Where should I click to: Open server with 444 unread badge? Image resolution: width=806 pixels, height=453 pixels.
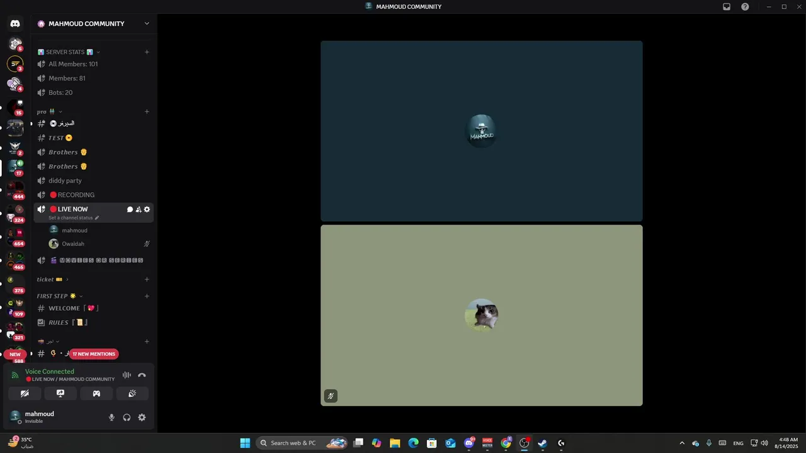[x=15, y=189]
